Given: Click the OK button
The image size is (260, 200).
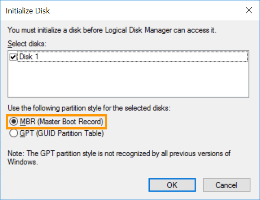Looking at the screenshot, I should (x=172, y=185).
